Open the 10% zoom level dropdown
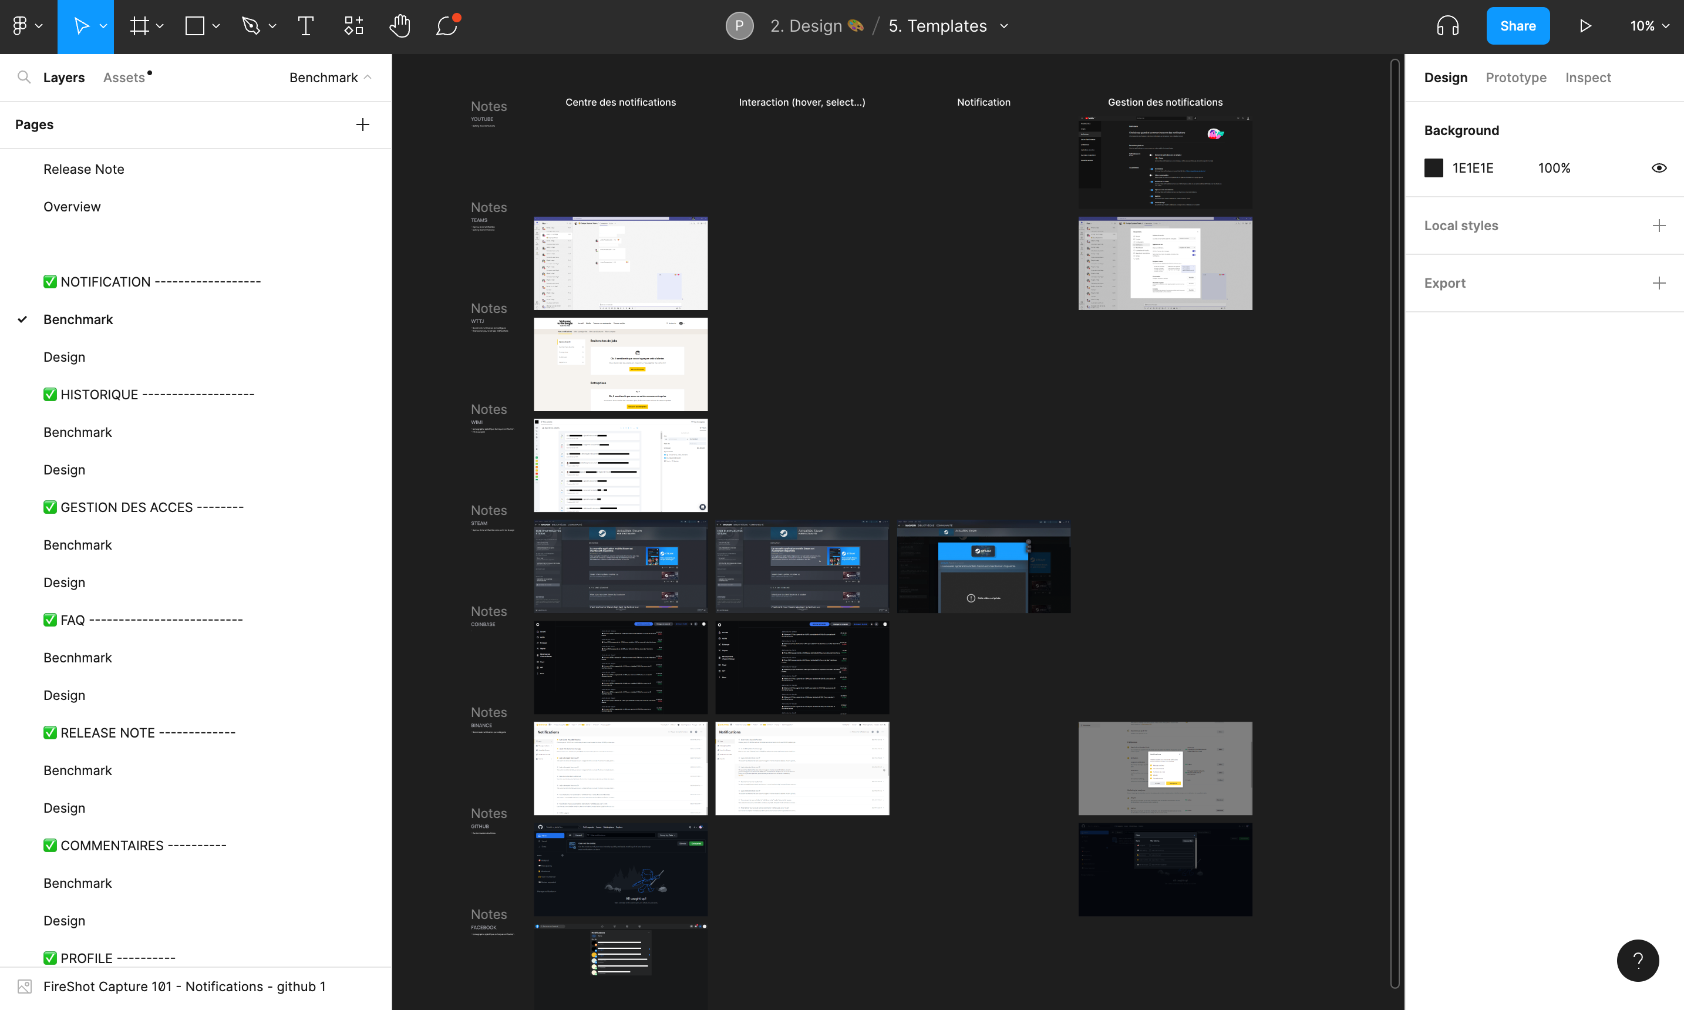 coord(1649,26)
